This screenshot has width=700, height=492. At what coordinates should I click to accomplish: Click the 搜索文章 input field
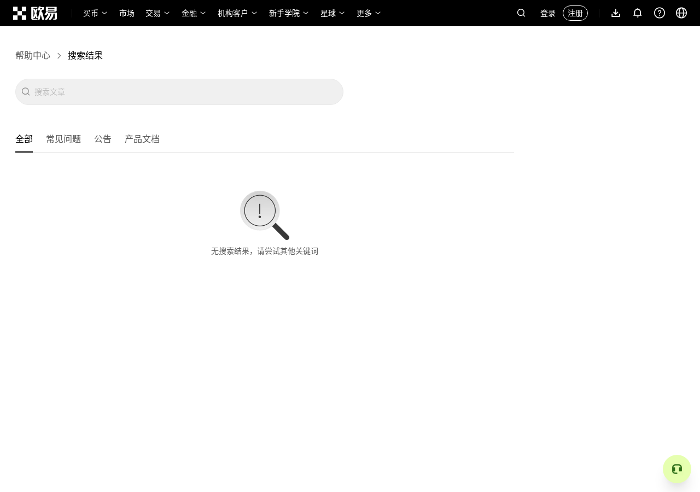pyautogui.click(x=179, y=92)
